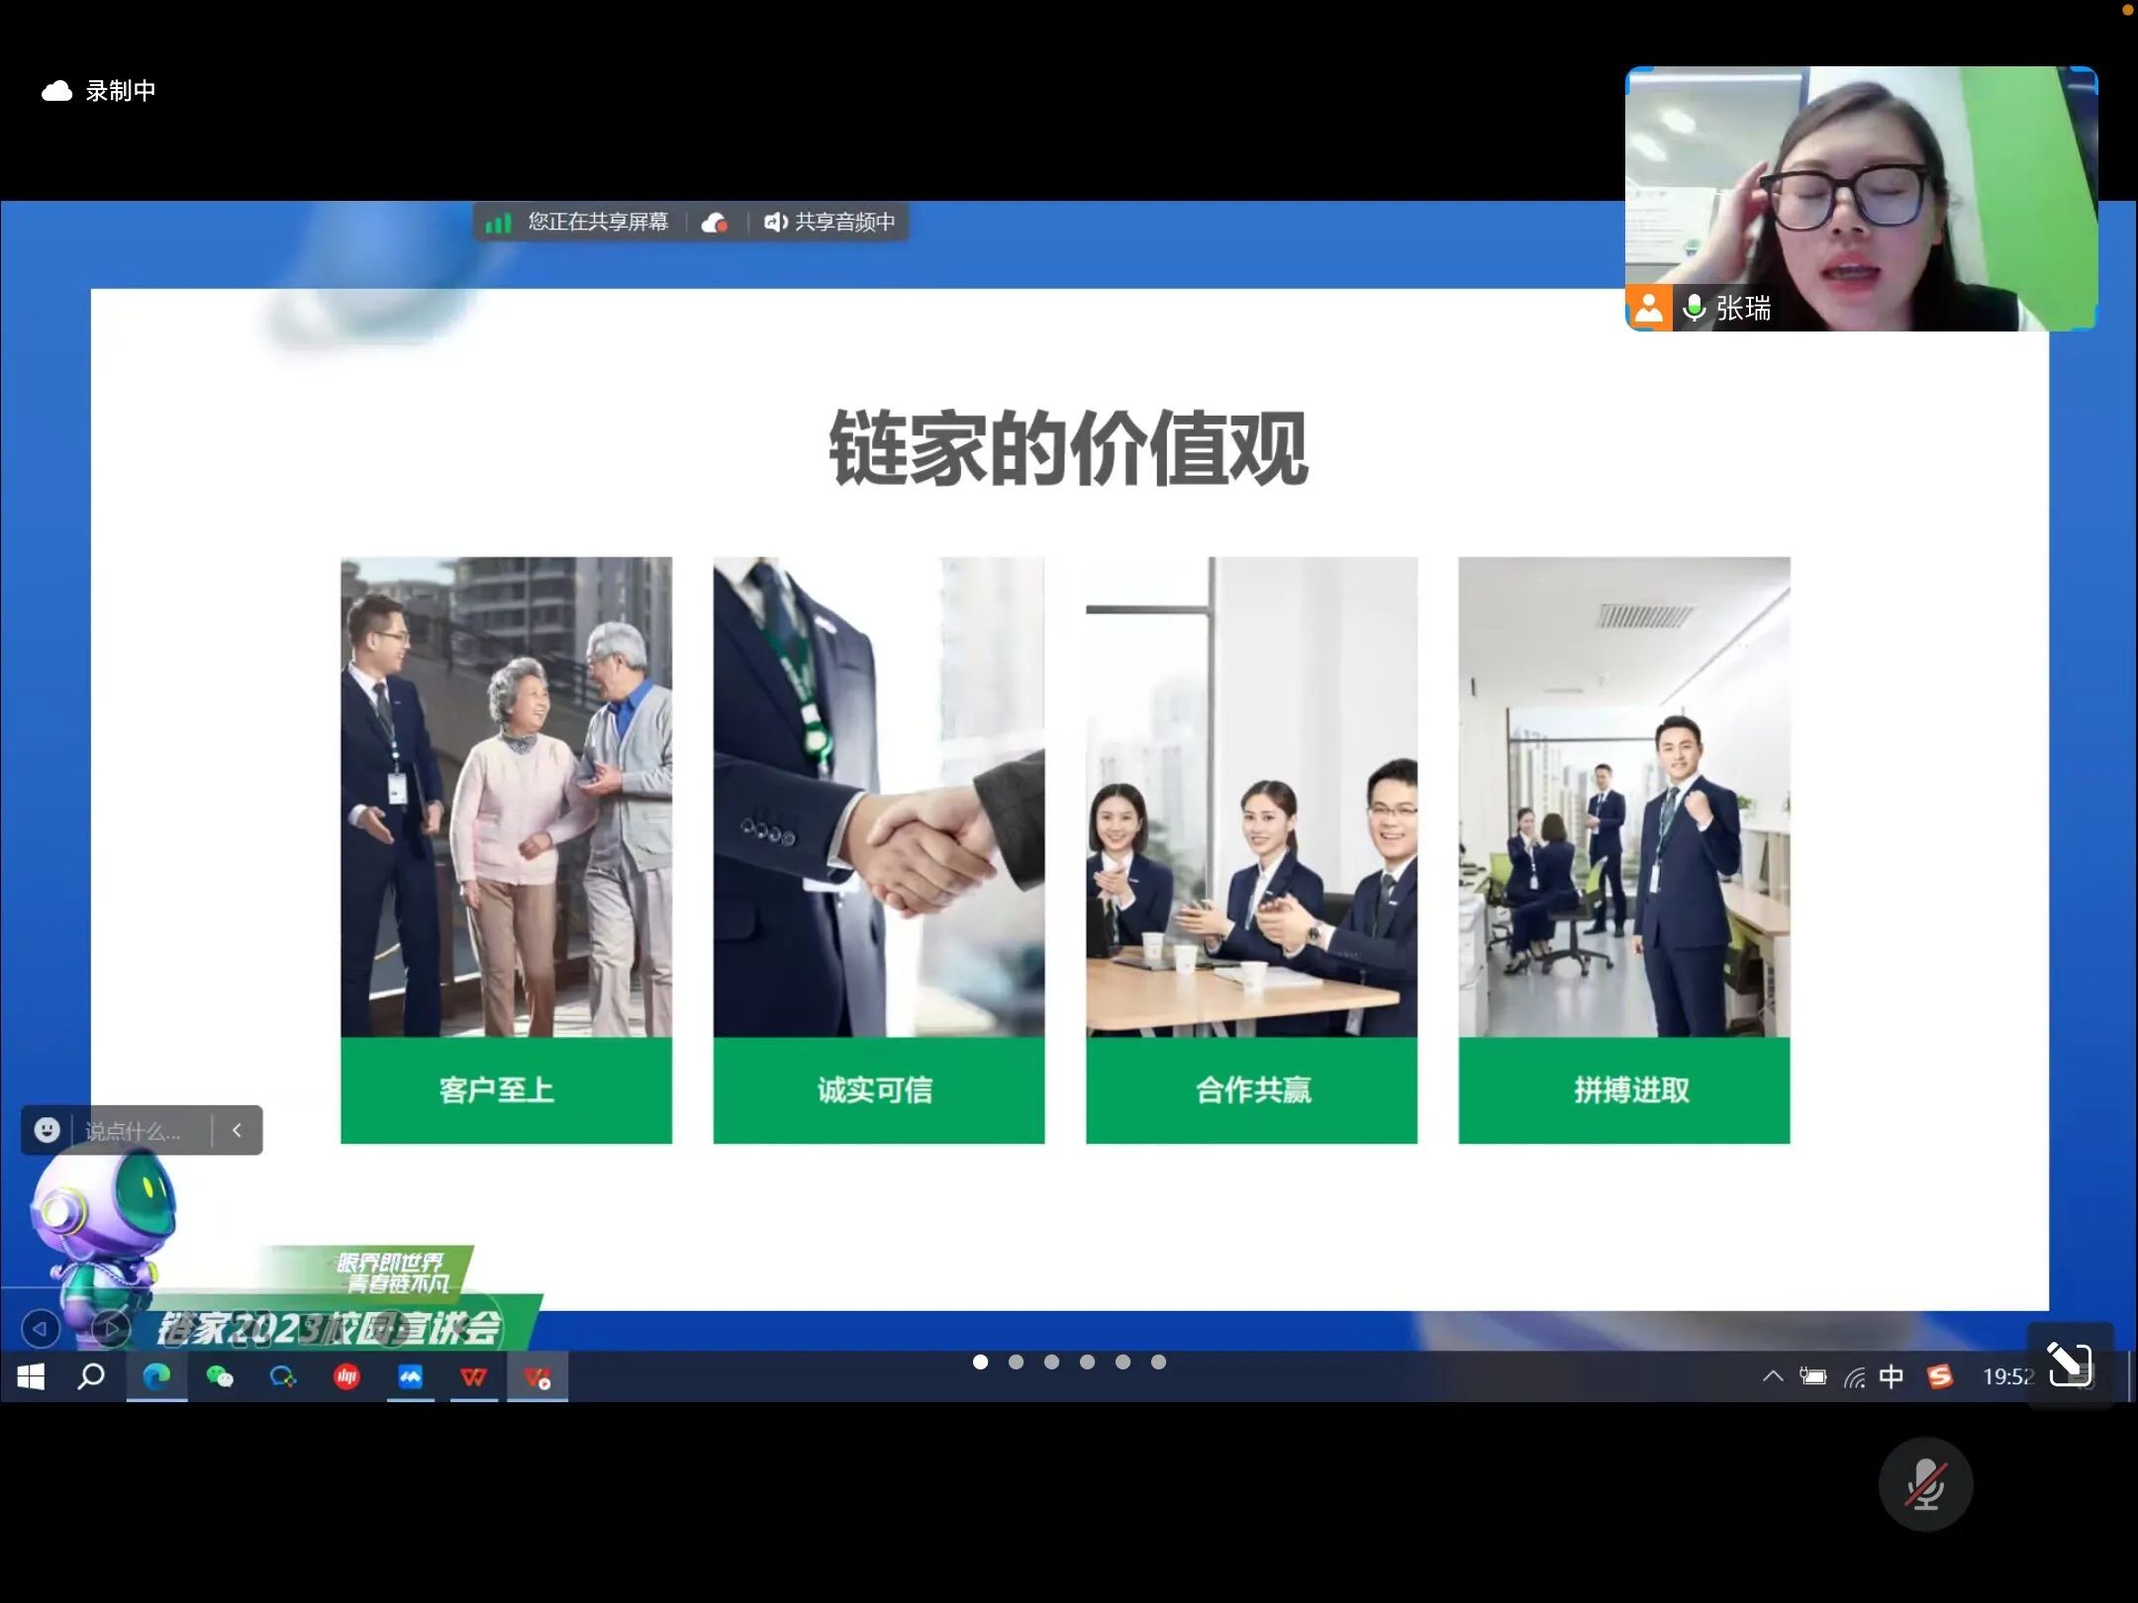
Task: Select the fifth page indicator dot
Action: [x=1122, y=1363]
